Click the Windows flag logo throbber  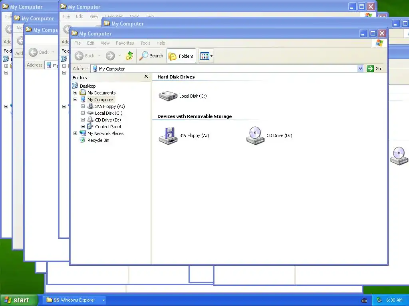point(379,43)
